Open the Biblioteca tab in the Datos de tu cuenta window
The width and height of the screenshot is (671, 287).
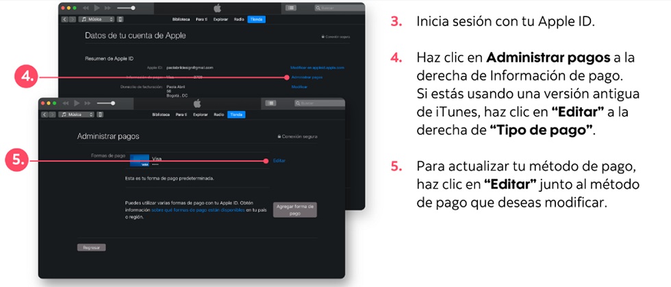click(x=181, y=19)
